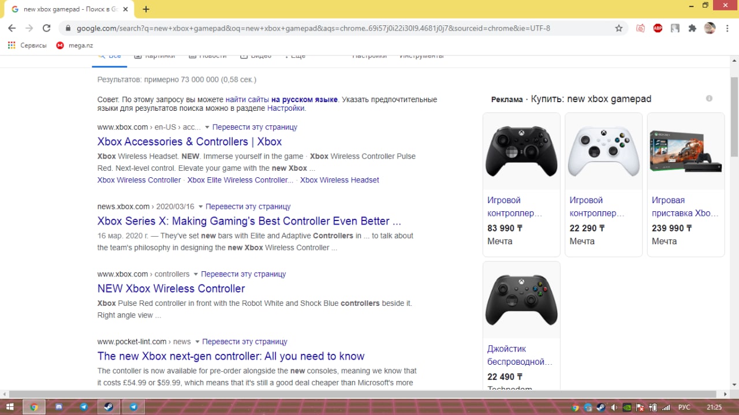The image size is (739, 415).
Task: Open the 21:25 taskbar clock
Action: point(714,407)
